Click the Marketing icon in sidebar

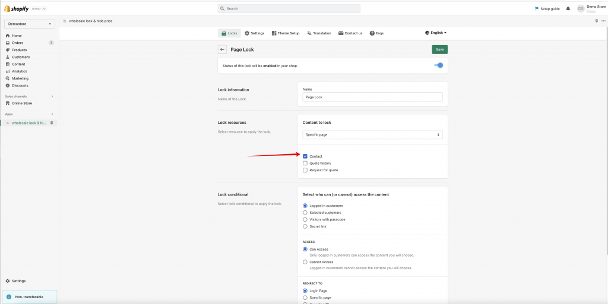coord(8,78)
